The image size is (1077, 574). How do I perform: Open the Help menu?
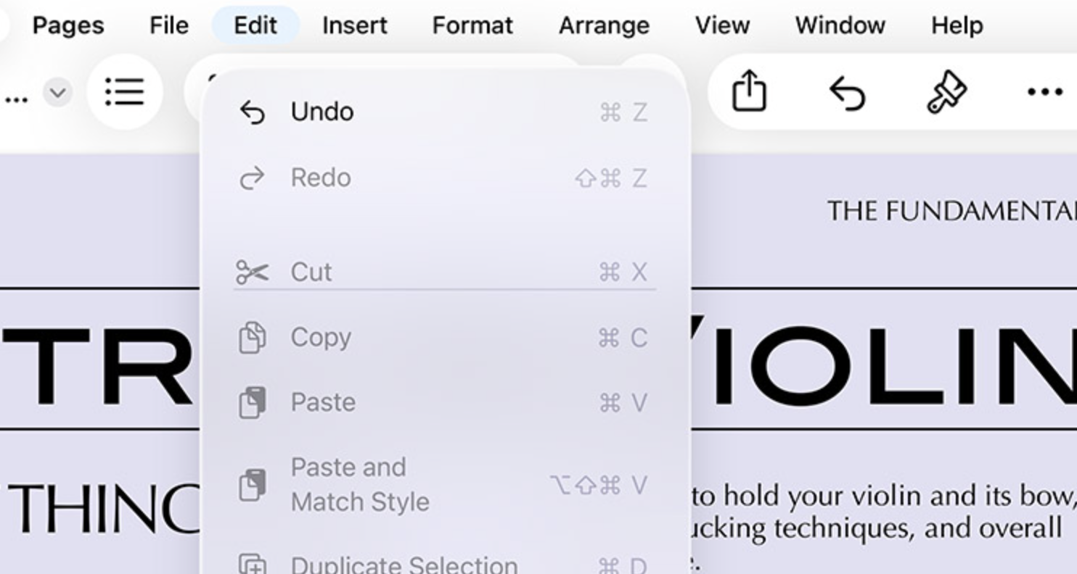point(957,25)
